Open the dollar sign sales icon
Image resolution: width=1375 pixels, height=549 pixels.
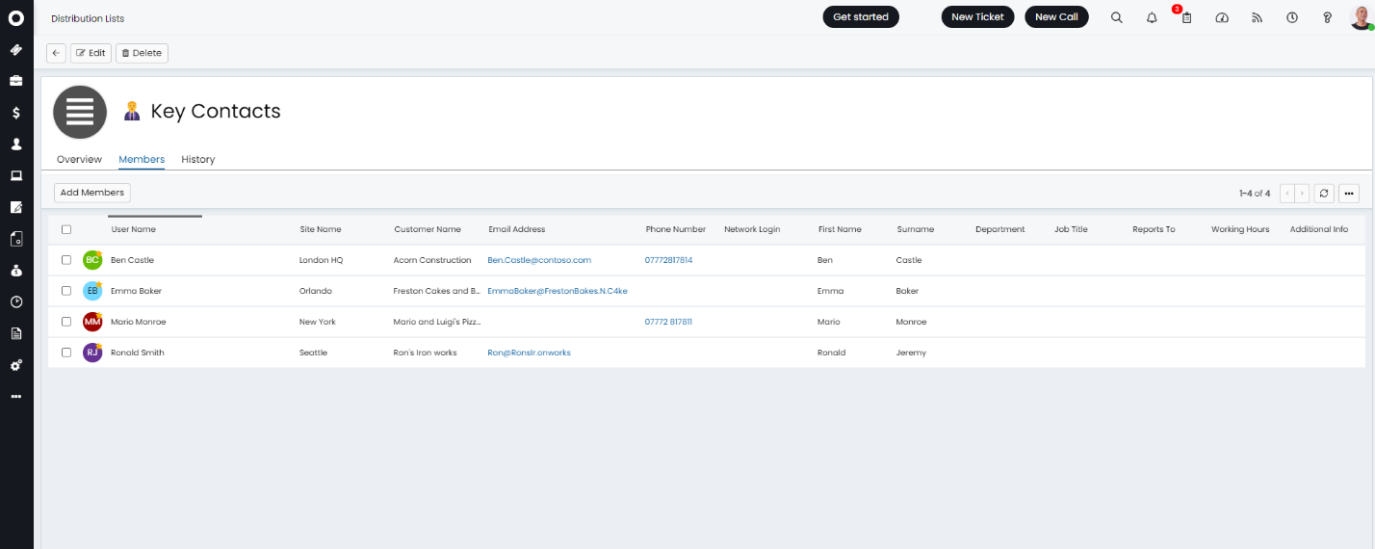(16, 113)
